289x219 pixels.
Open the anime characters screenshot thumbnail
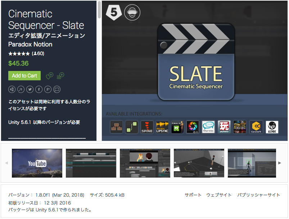145,163
